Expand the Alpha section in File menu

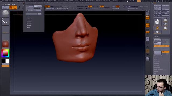click(x=28, y=27)
